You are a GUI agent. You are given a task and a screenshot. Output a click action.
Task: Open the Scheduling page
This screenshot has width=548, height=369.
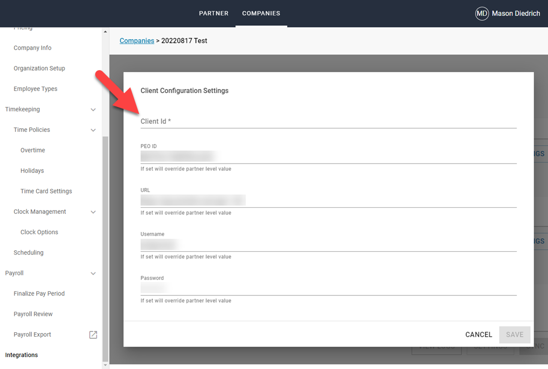pos(28,253)
